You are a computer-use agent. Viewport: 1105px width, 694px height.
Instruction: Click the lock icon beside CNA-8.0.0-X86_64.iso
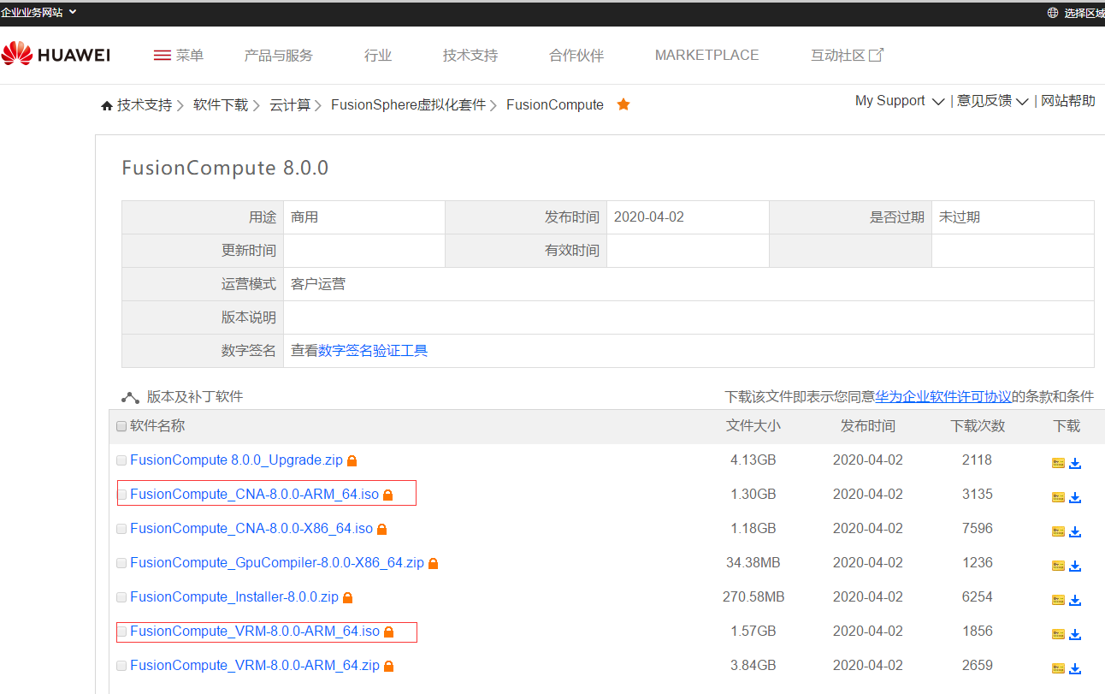pyautogui.click(x=381, y=529)
